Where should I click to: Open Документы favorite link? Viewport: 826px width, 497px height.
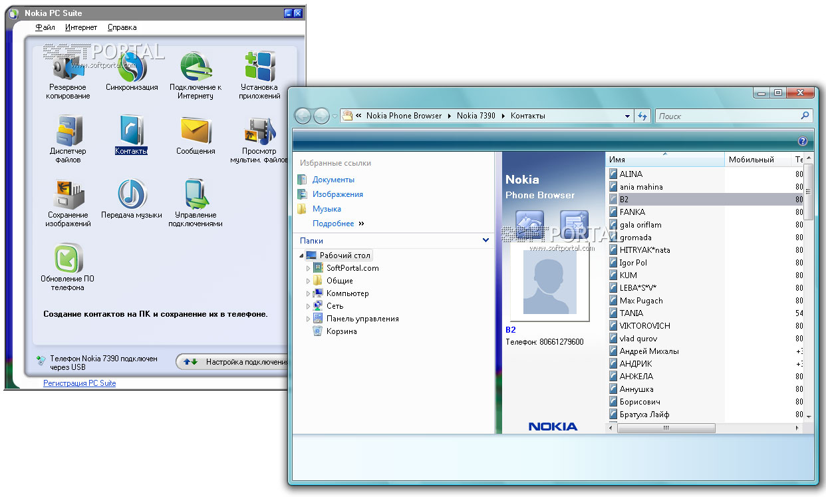(333, 180)
